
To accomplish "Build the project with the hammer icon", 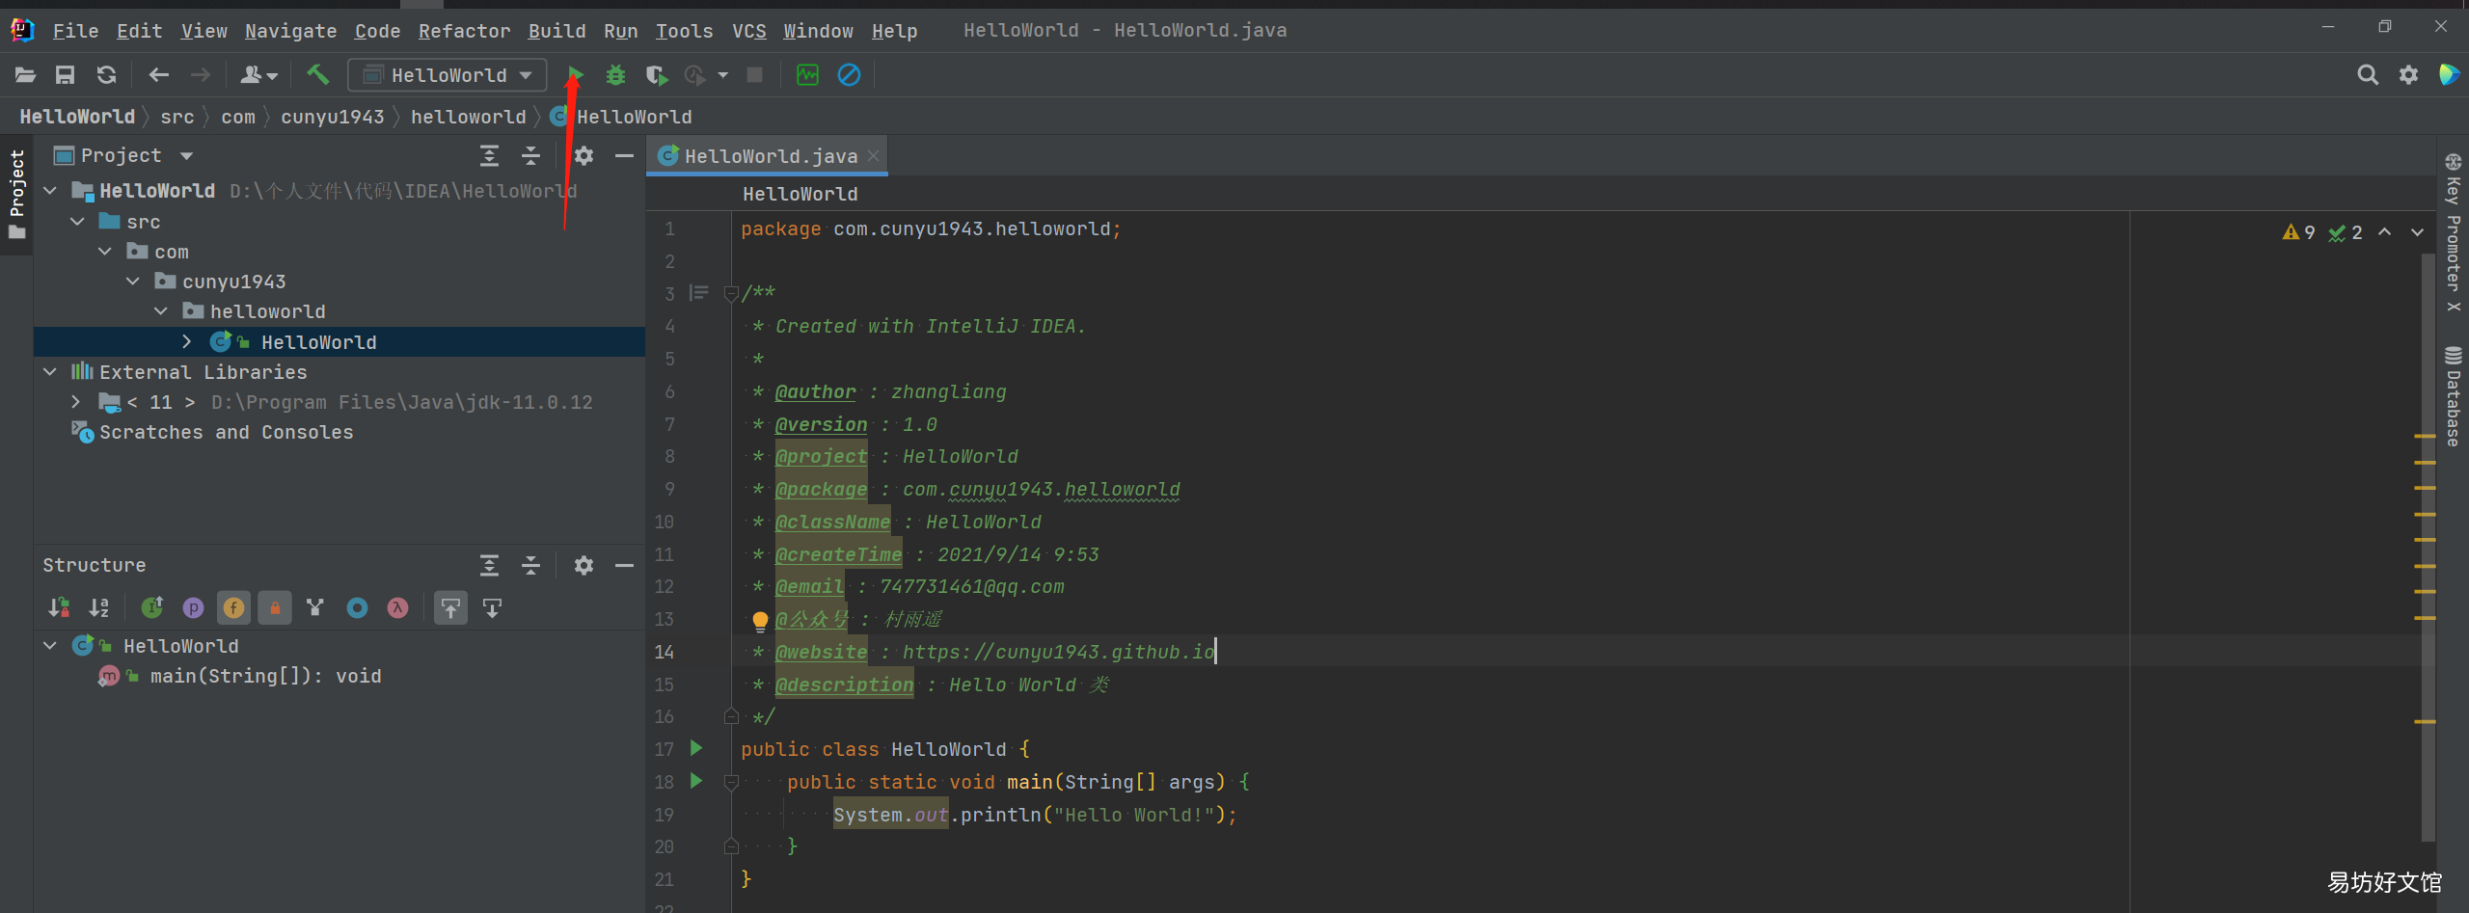I will 317,74.
